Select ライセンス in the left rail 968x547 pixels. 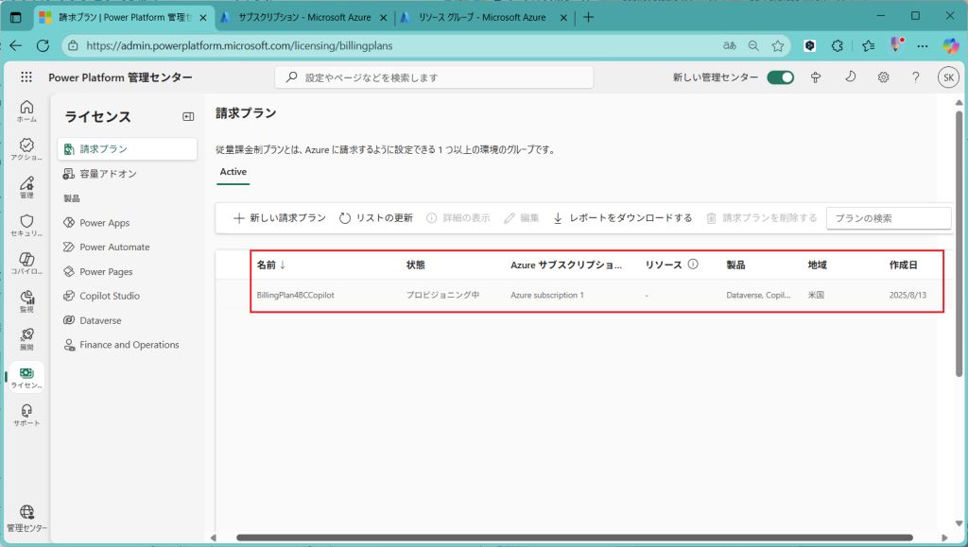[x=26, y=377]
